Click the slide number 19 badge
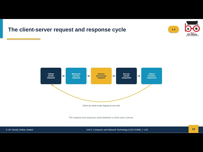The width and height of the screenshot is (203, 152). point(193,129)
